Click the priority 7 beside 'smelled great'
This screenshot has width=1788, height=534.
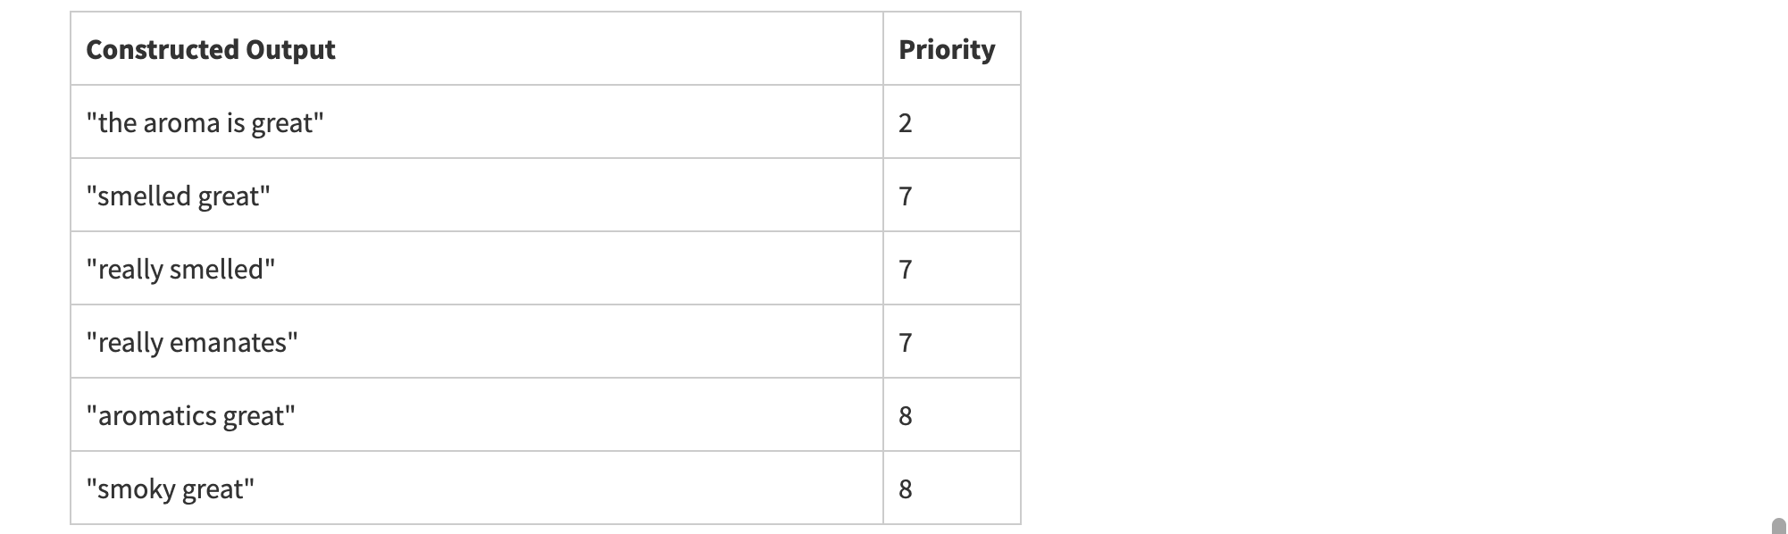coord(905,196)
